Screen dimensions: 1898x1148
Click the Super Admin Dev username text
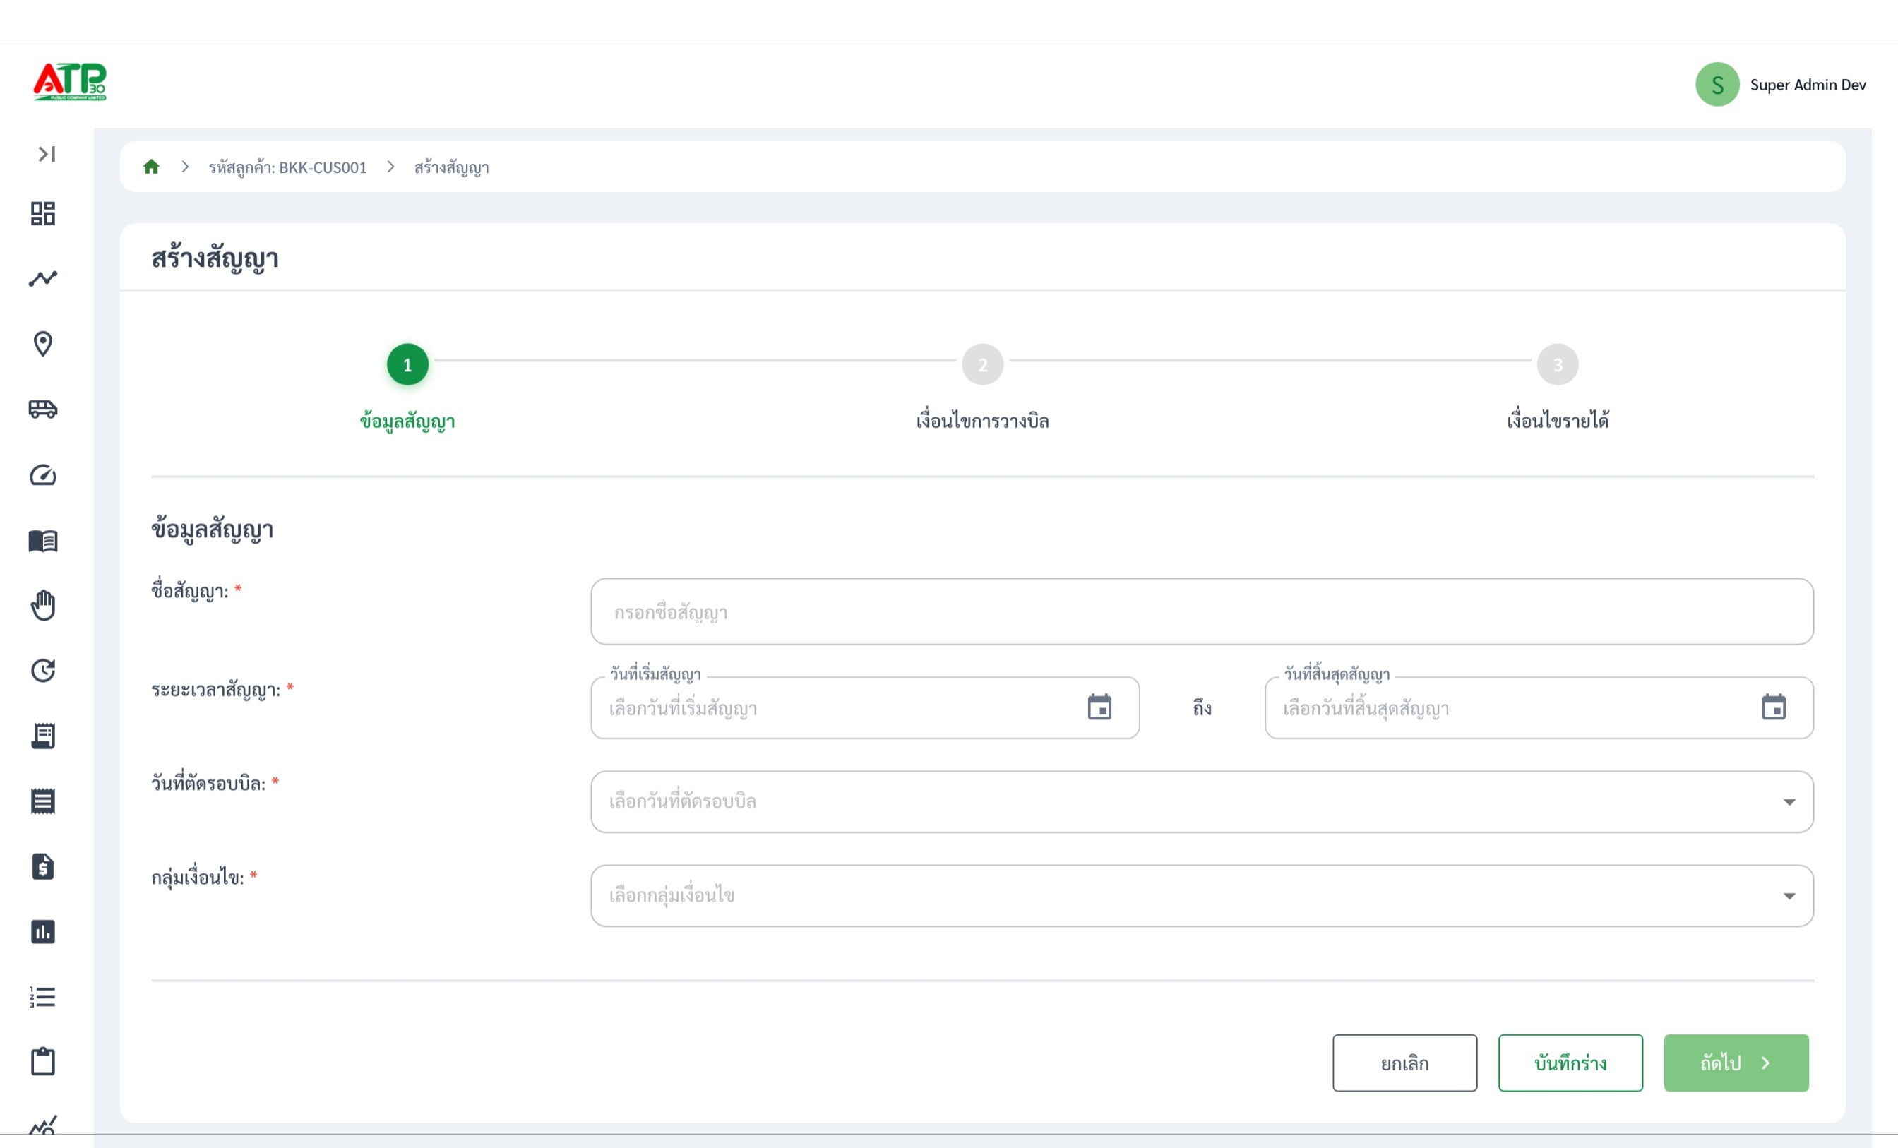coord(1808,85)
